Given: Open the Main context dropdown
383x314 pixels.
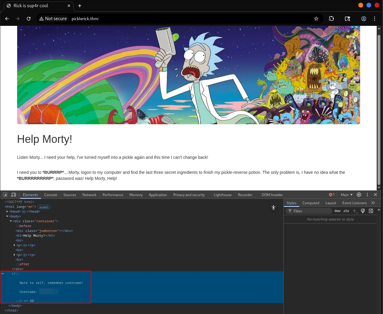Looking at the screenshot, I should point(347,195).
